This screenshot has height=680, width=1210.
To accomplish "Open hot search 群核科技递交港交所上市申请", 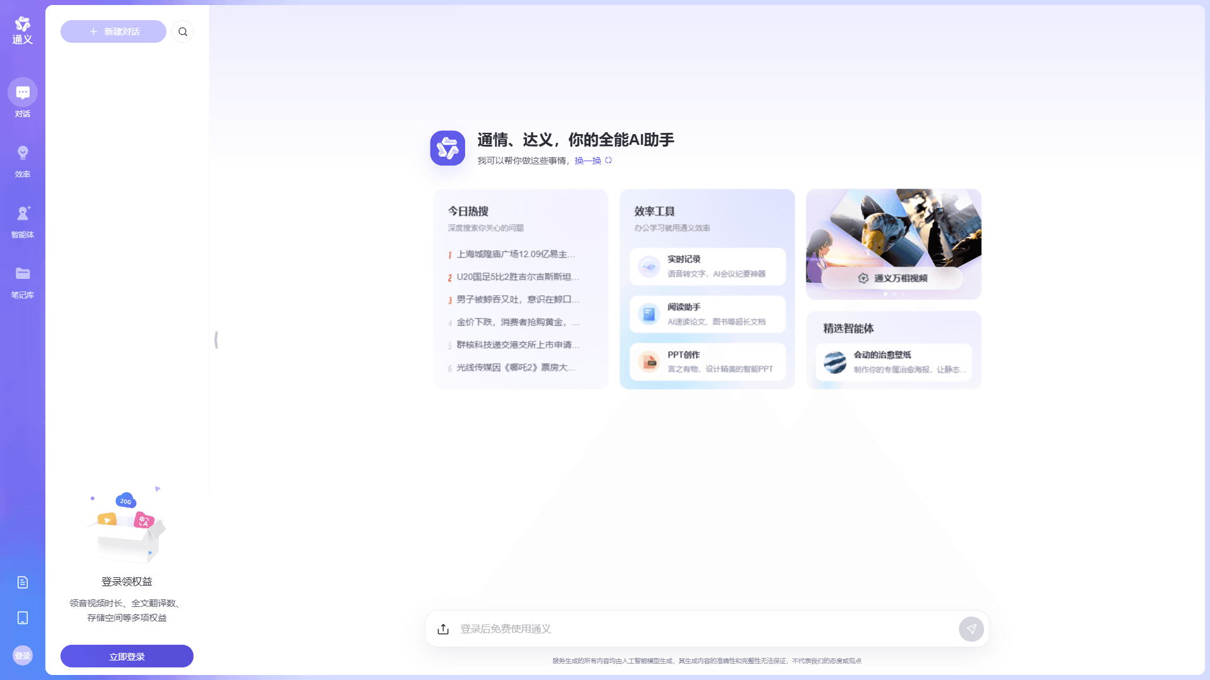I will point(514,345).
